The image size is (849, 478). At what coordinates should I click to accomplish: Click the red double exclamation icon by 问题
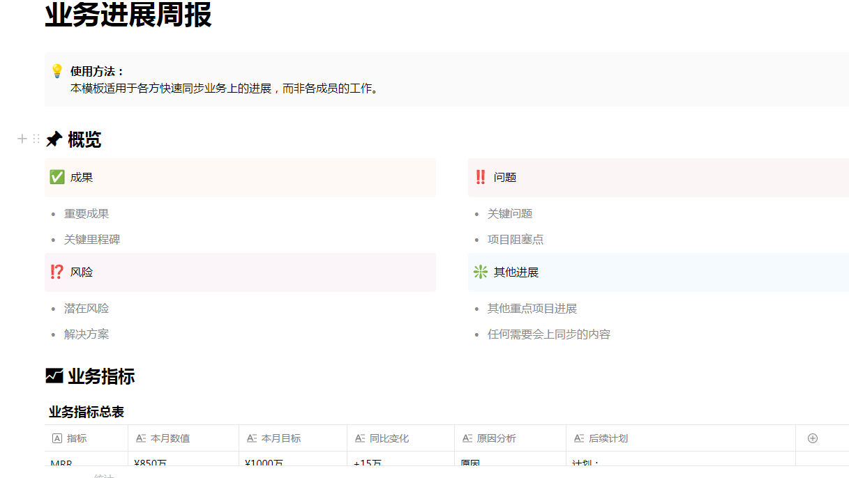point(480,177)
